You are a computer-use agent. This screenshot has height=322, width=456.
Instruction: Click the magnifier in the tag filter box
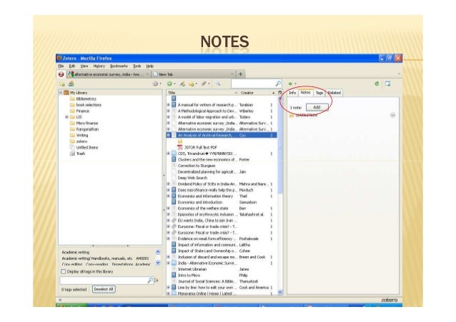tap(150, 281)
